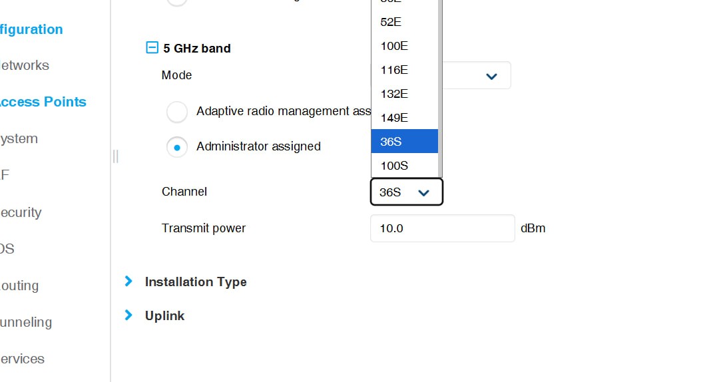Click the sidebar resize handle
The image size is (711, 382).
coord(116,156)
